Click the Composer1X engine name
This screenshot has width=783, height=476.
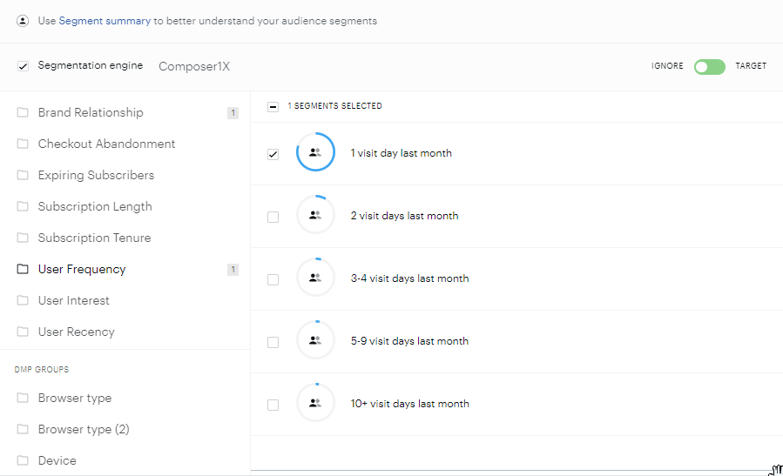[x=194, y=66]
